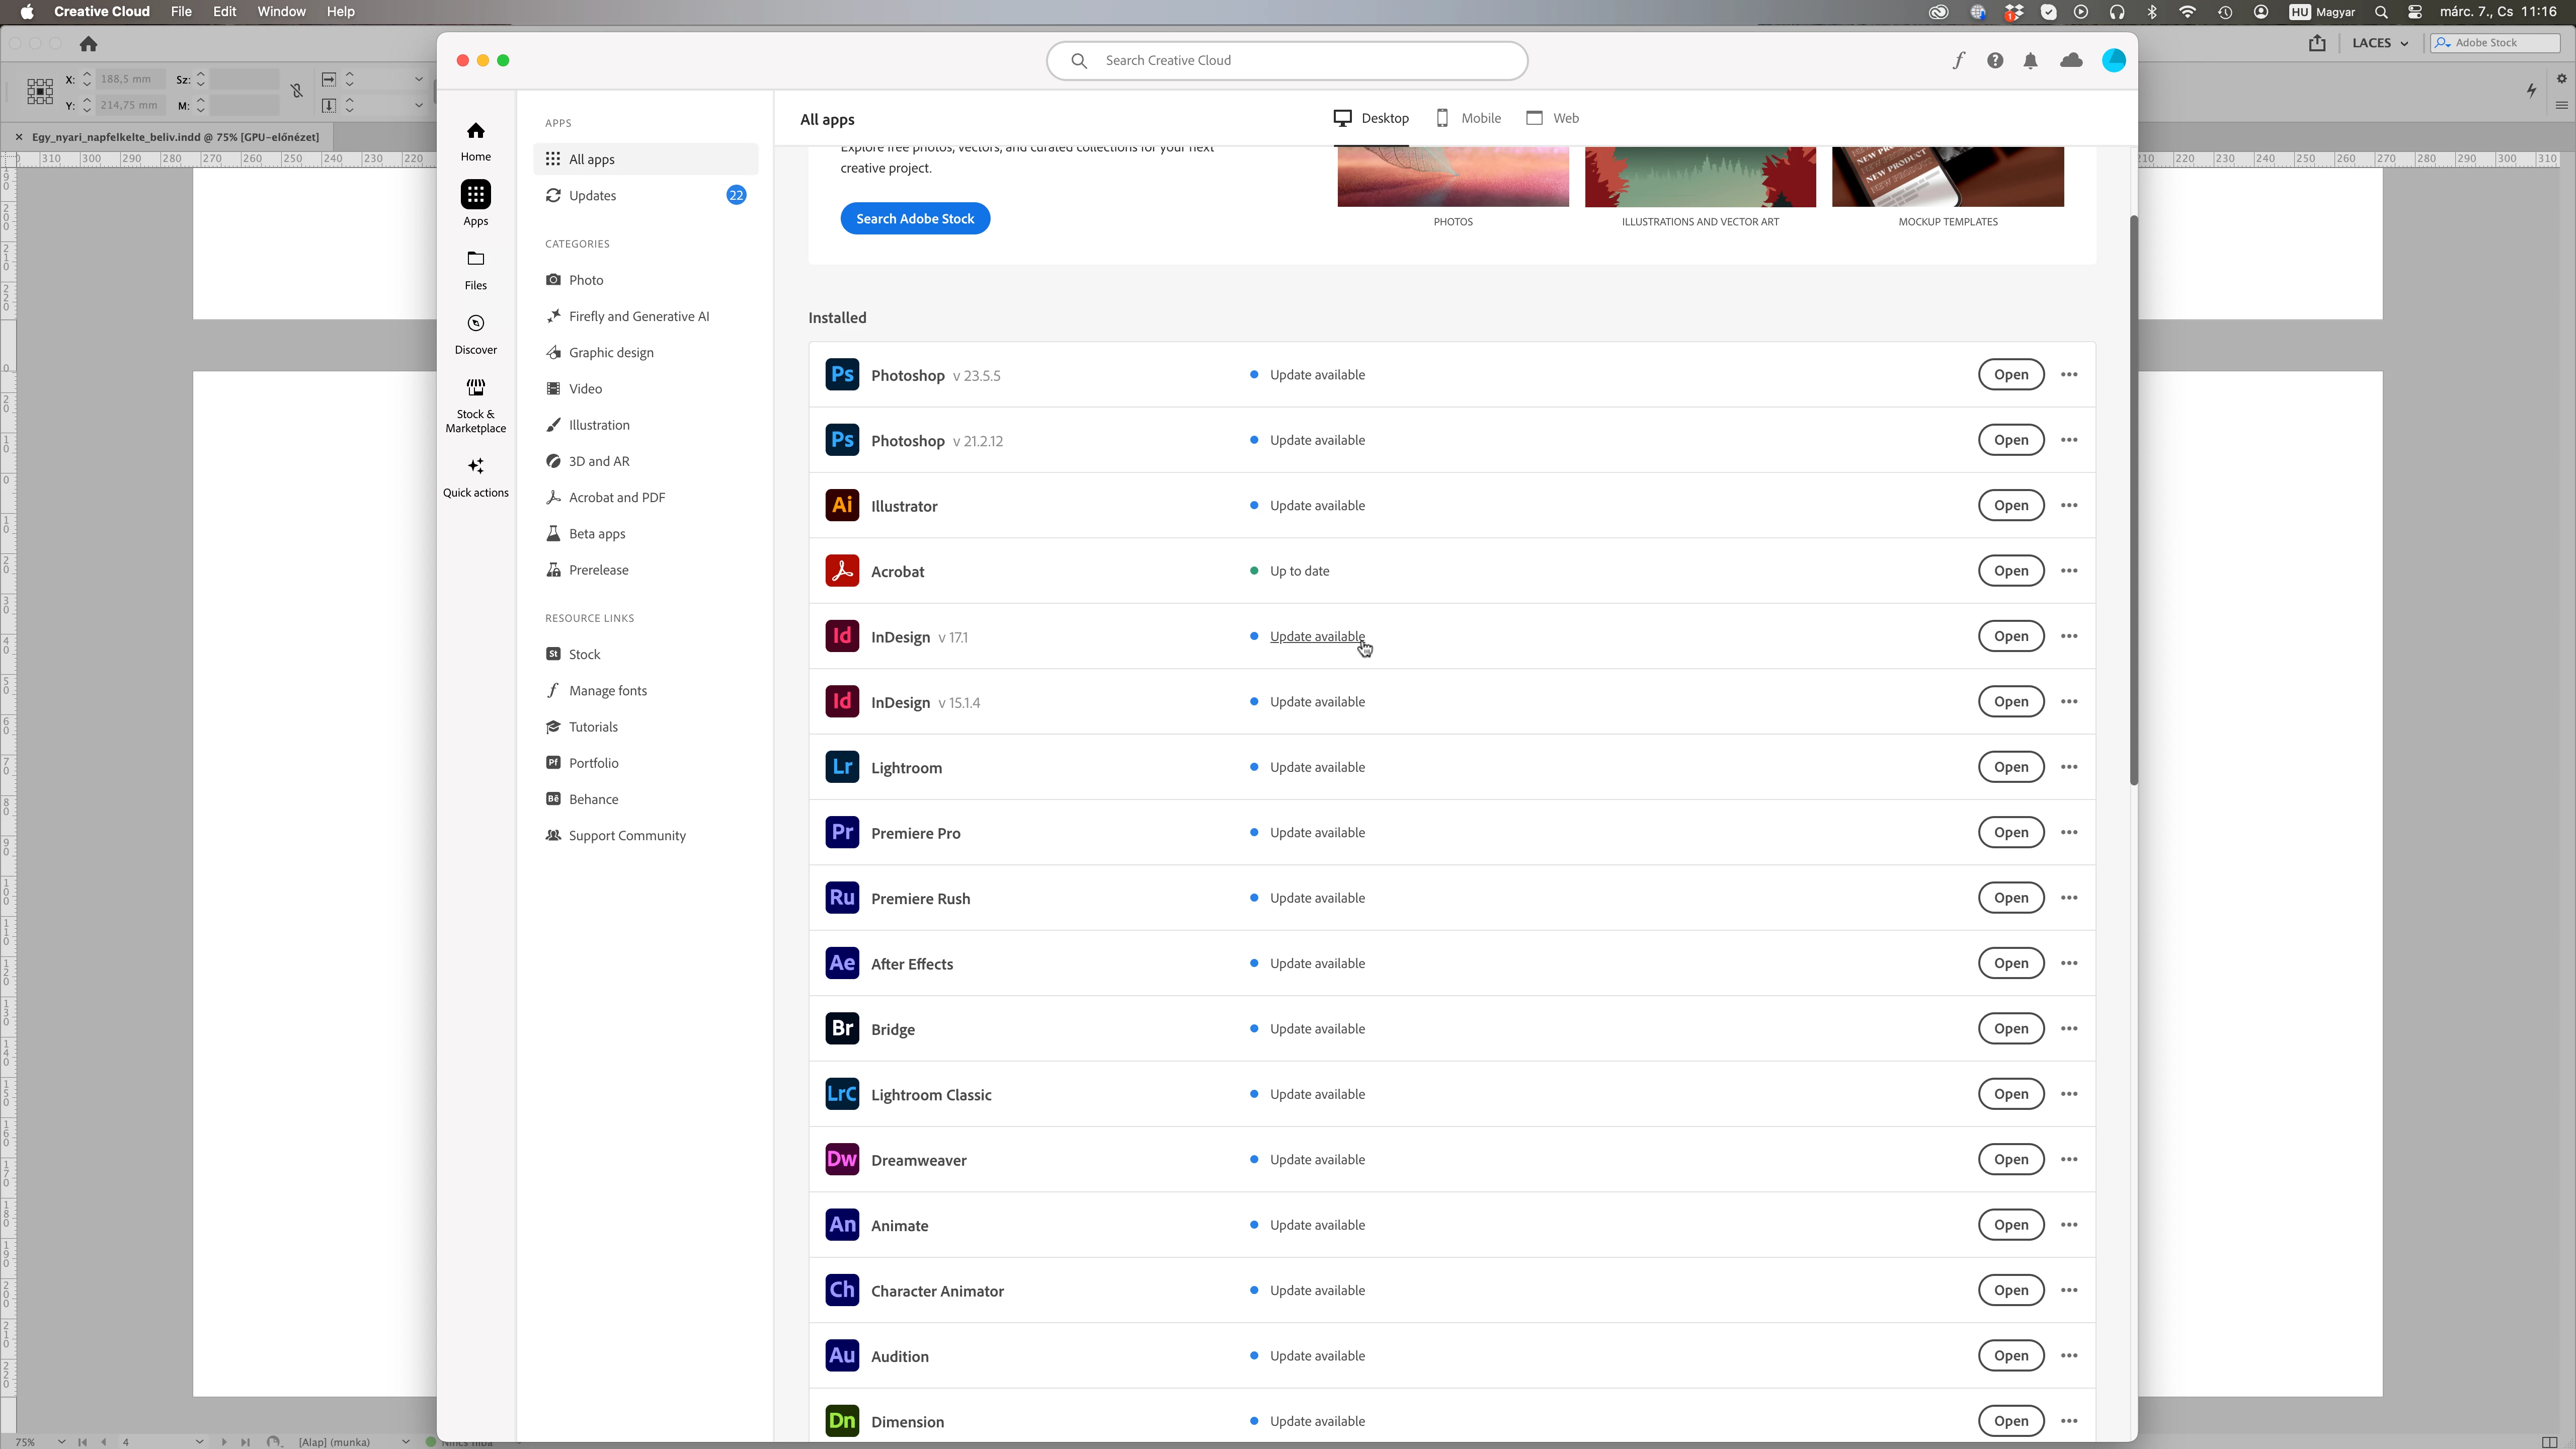The height and width of the screenshot is (1449, 2576).
Task: Open cloud sync status icon
Action: point(2071,61)
